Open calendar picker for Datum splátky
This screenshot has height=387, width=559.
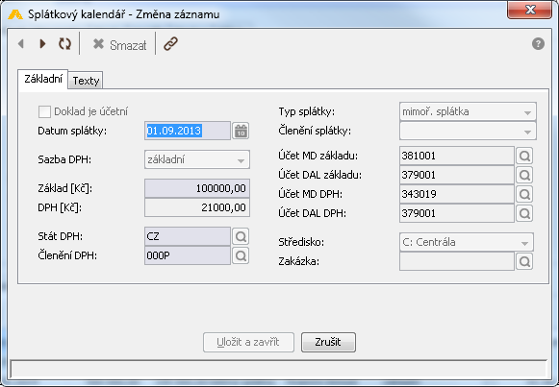click(241, 131)
